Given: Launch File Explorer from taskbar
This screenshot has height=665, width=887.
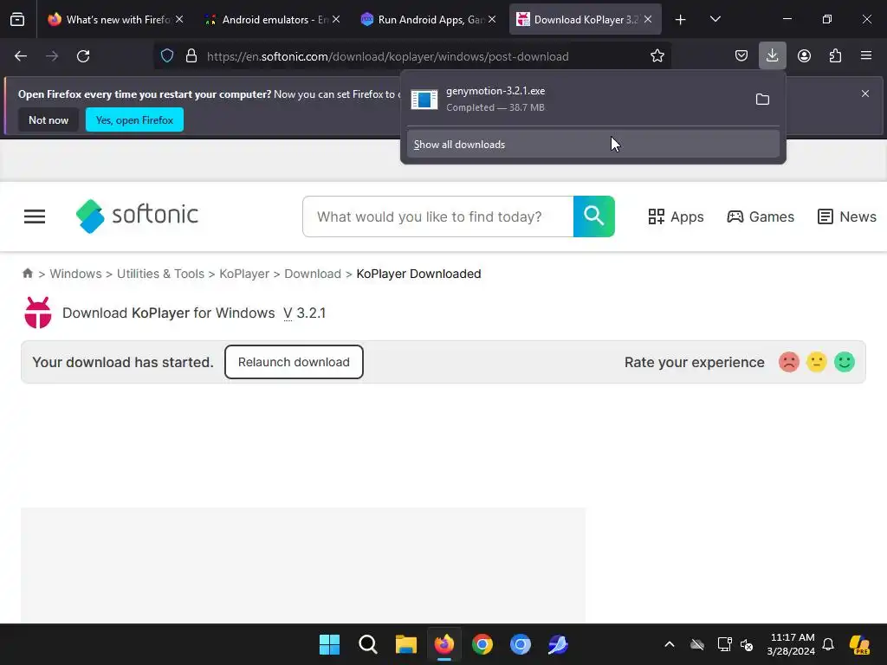Looking at the screenshot, I should pos(405,644).
